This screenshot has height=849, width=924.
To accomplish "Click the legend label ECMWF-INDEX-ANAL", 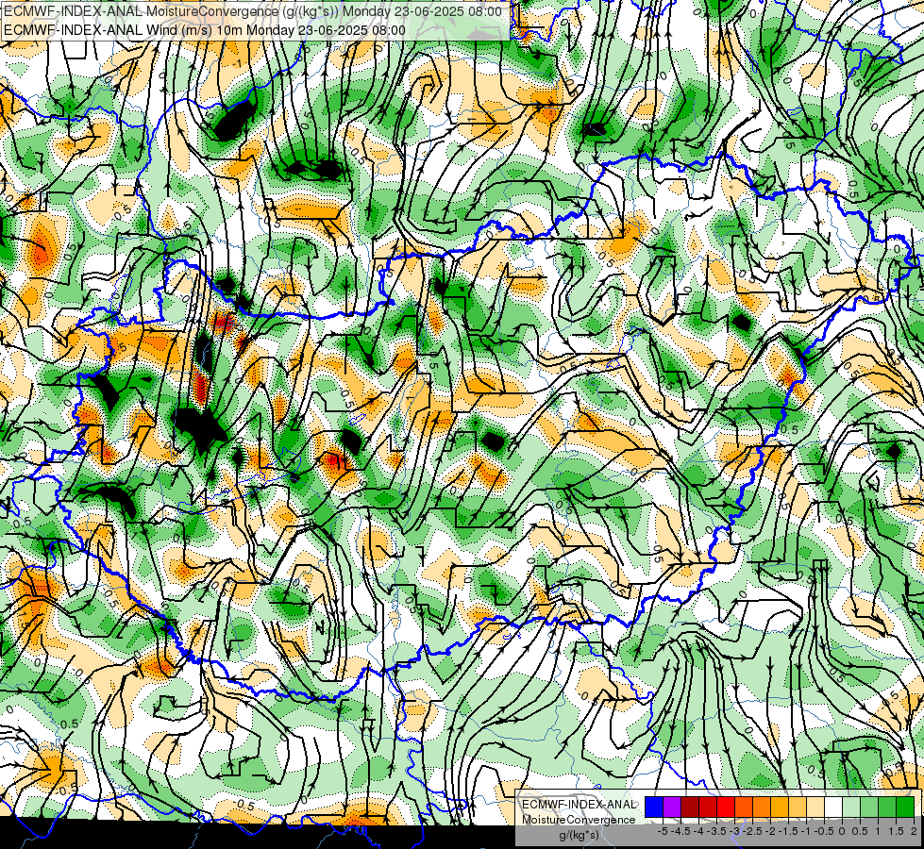I will 579,805.
